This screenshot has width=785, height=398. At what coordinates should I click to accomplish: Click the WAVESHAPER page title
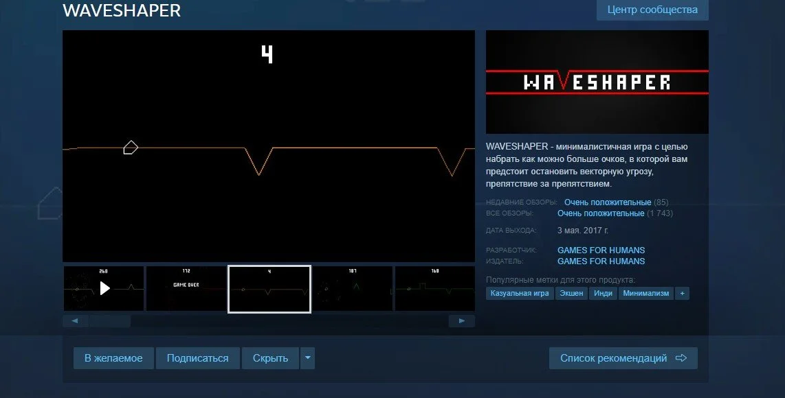122,10
